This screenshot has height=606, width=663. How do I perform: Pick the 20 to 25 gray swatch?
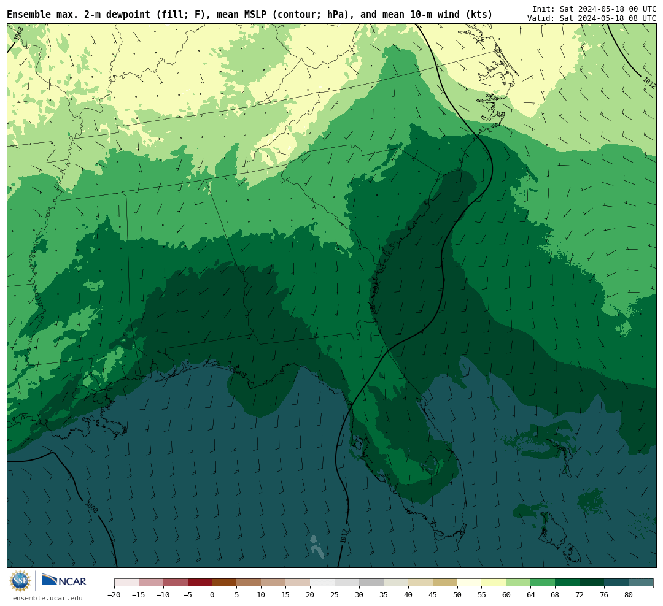pyautogui.click(x=323, y=583)
